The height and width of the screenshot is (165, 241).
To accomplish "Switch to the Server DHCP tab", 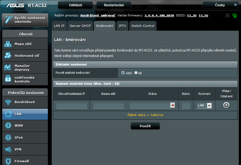I will [x=80, y=26].
